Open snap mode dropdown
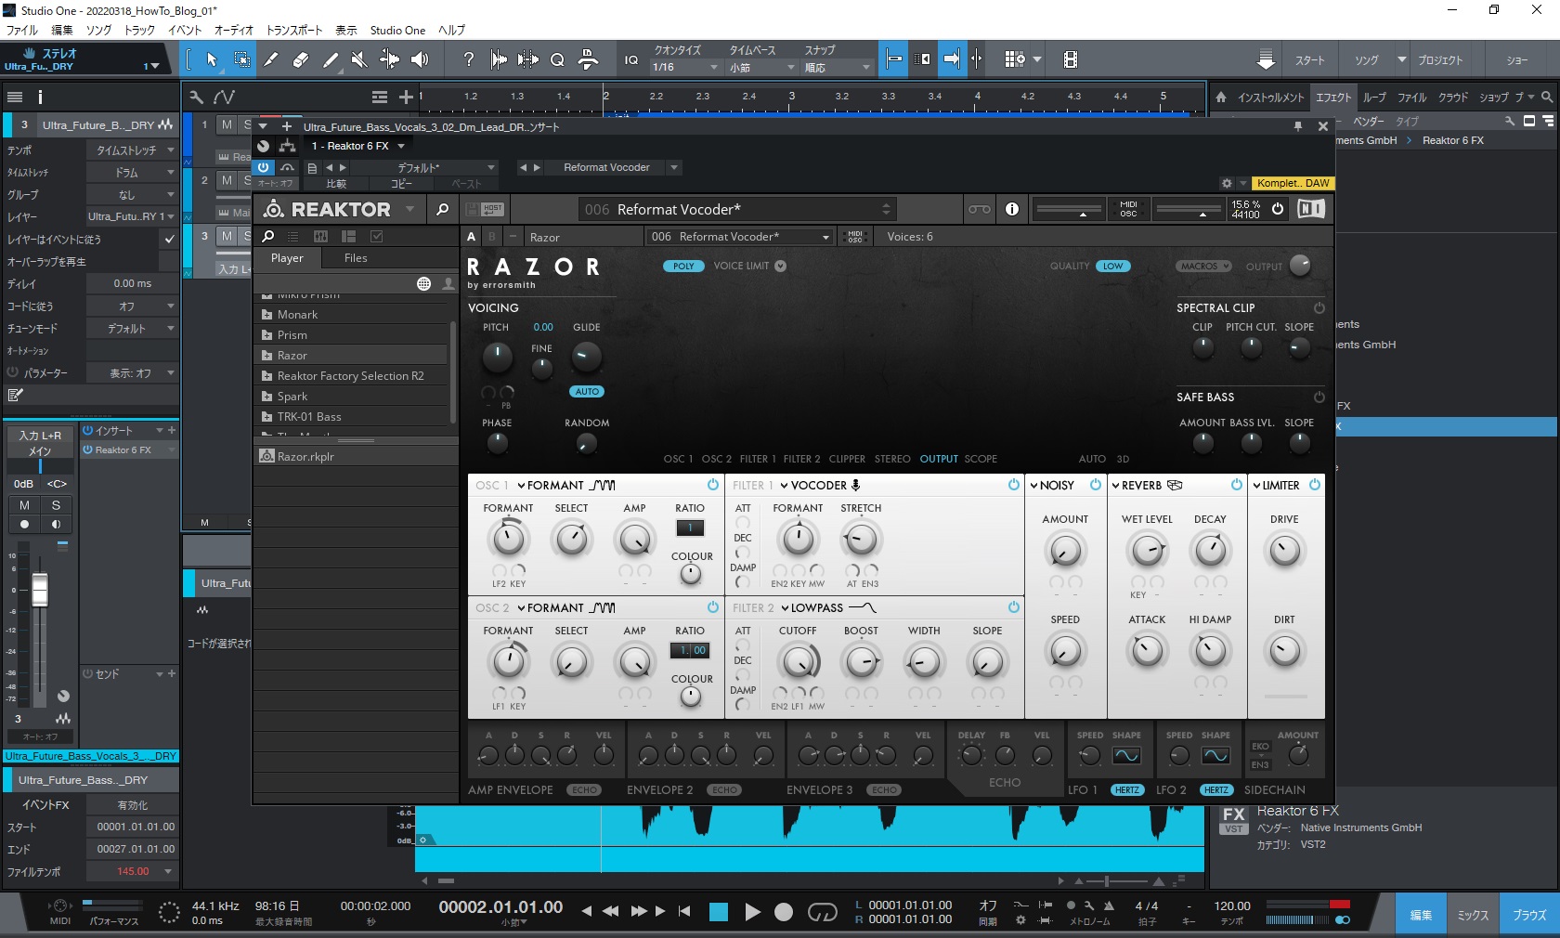1560x938 pixels. (x=838, y=67)
